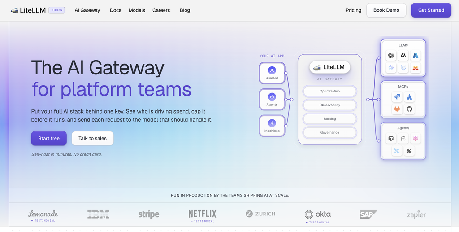Click the GitHub icon in MCPs panel
The width and height of the screenshot is (459, 232).
tap(409, 109)
